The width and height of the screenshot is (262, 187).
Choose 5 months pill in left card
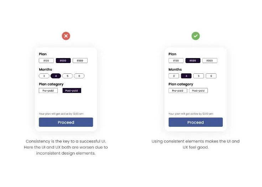[68, 76]
